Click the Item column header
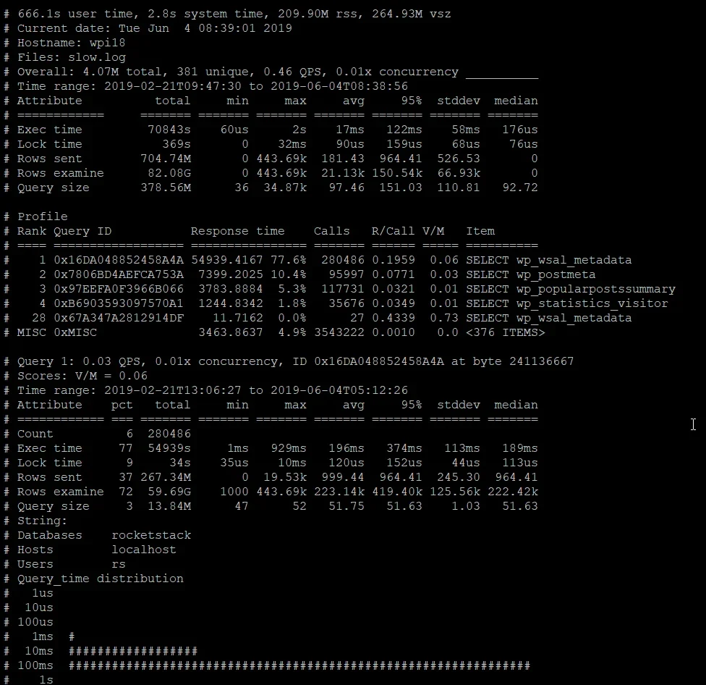 [x=480, y=231]
